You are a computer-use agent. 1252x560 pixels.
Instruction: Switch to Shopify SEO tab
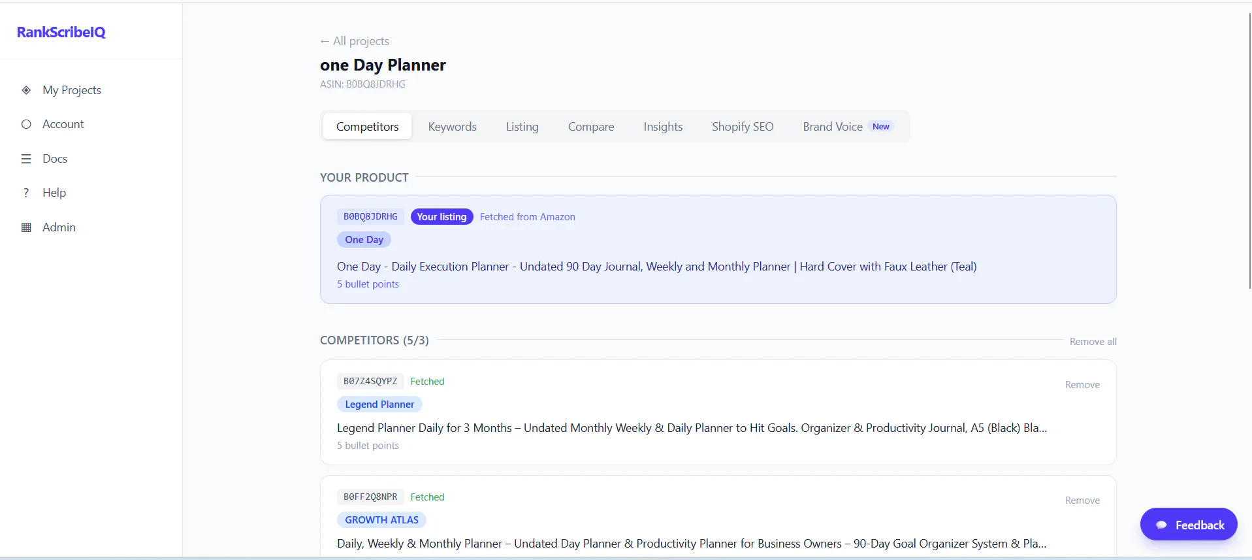pos(743,127)
